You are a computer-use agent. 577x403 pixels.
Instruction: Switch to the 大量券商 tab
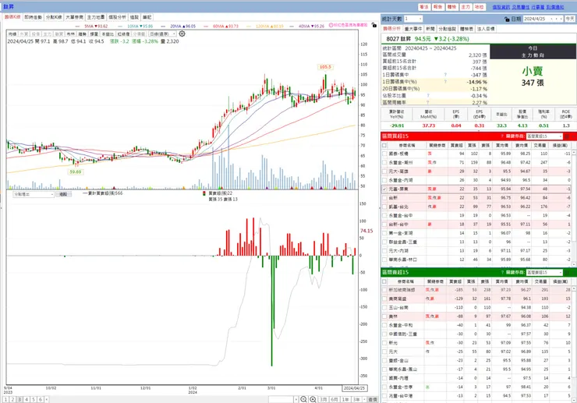(x=74, y=17)
